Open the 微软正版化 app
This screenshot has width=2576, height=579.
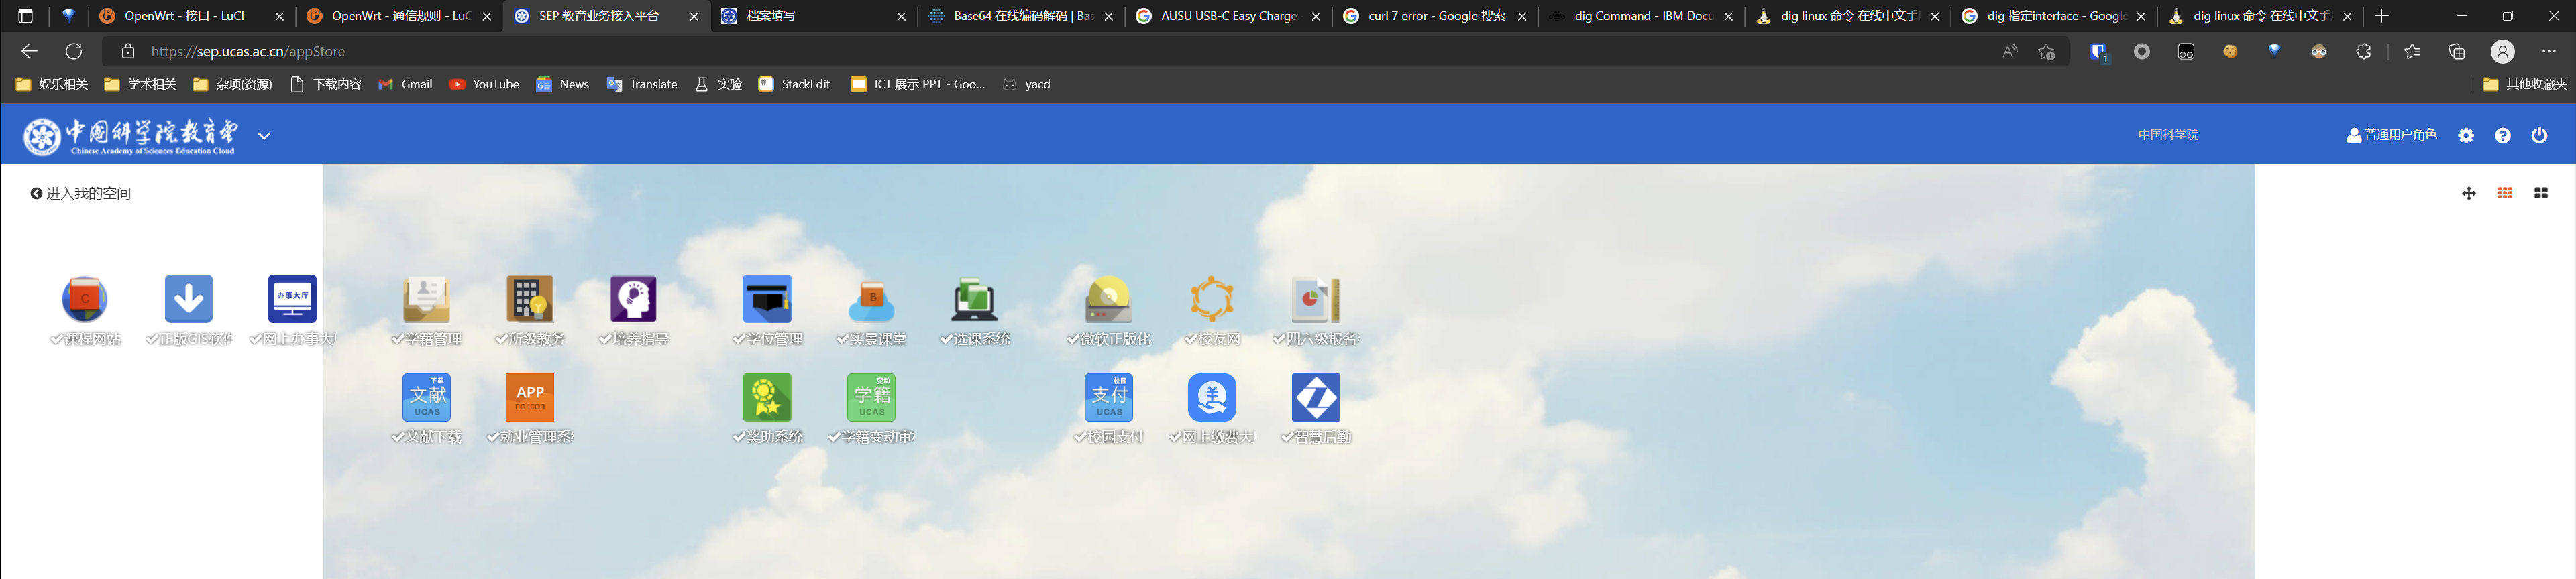click(x=1109, y=298)
